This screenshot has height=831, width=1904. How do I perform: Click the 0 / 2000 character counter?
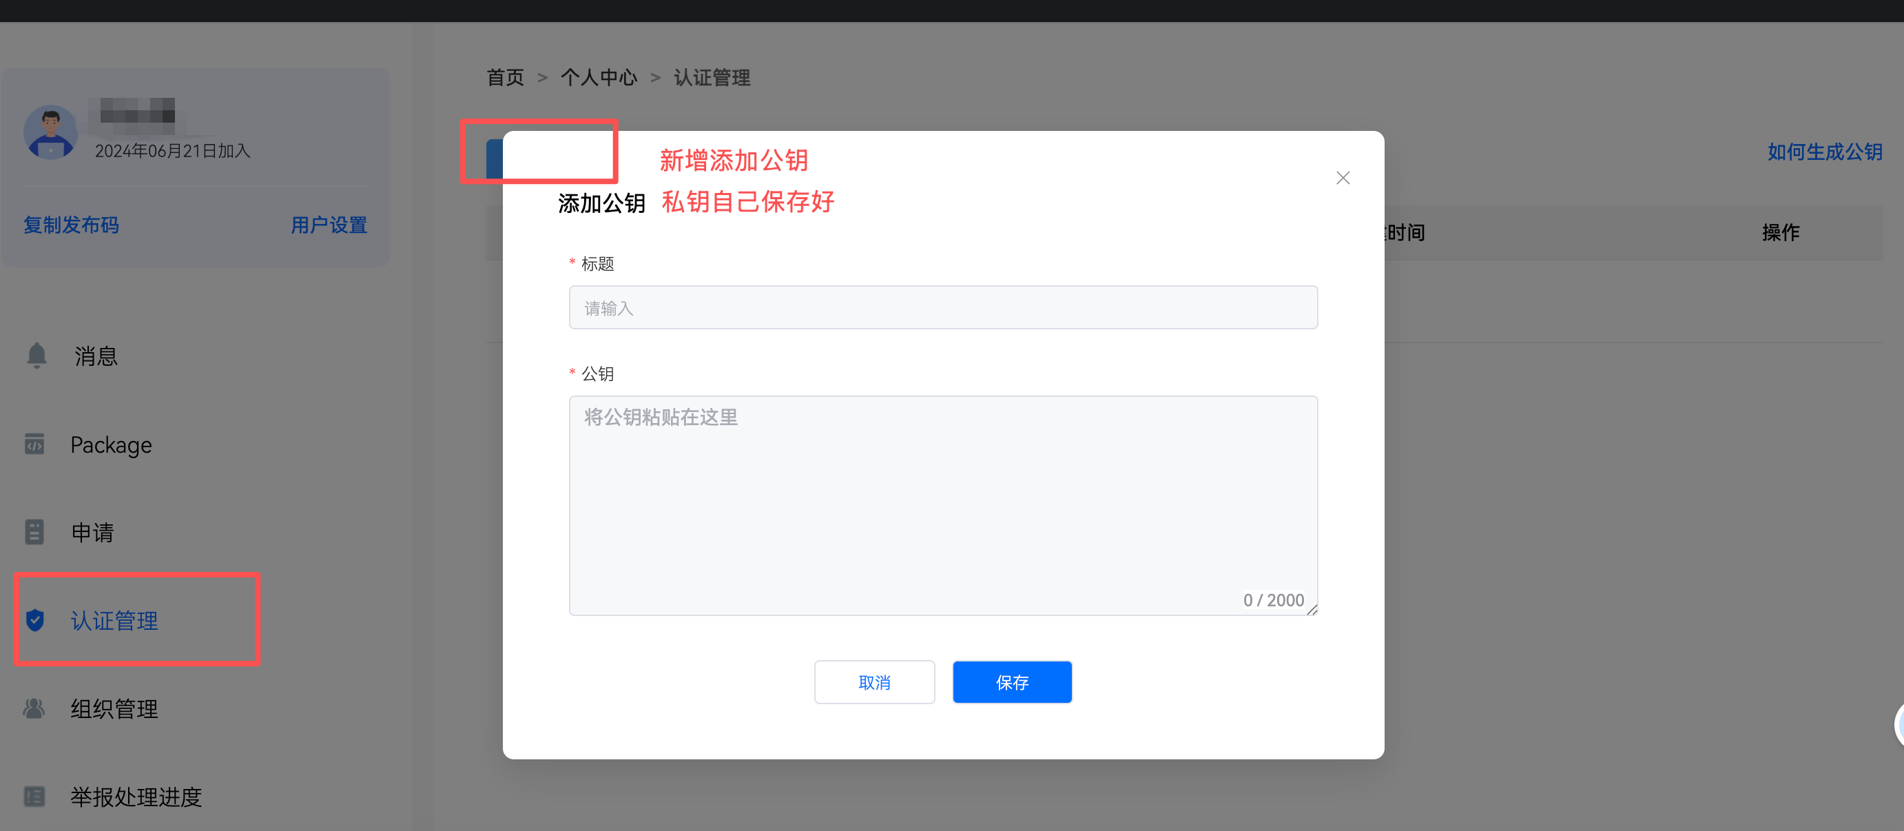[x=1274, y=599]
